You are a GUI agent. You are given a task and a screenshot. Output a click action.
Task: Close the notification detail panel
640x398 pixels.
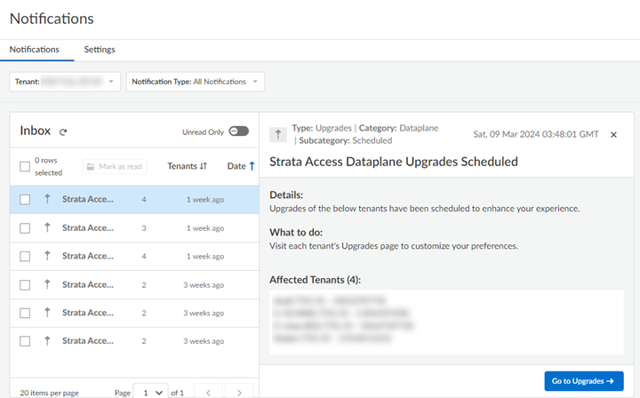[x=613, y=134]
